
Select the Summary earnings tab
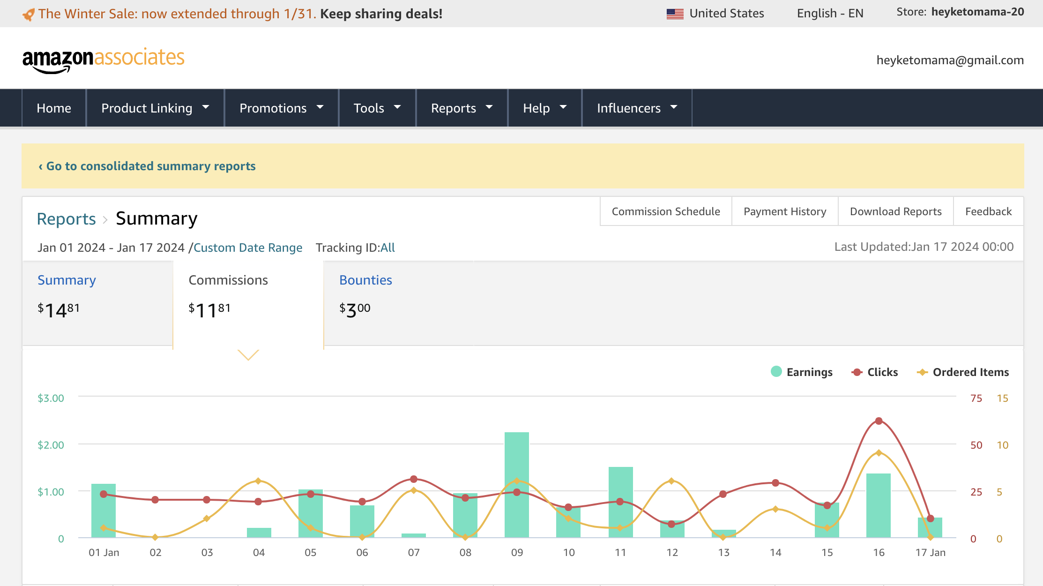click(x=97, y=303)
